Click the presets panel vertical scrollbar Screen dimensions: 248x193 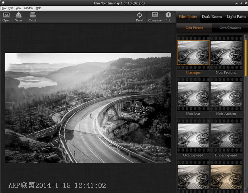pyautogui.click(x=246, y=57)
